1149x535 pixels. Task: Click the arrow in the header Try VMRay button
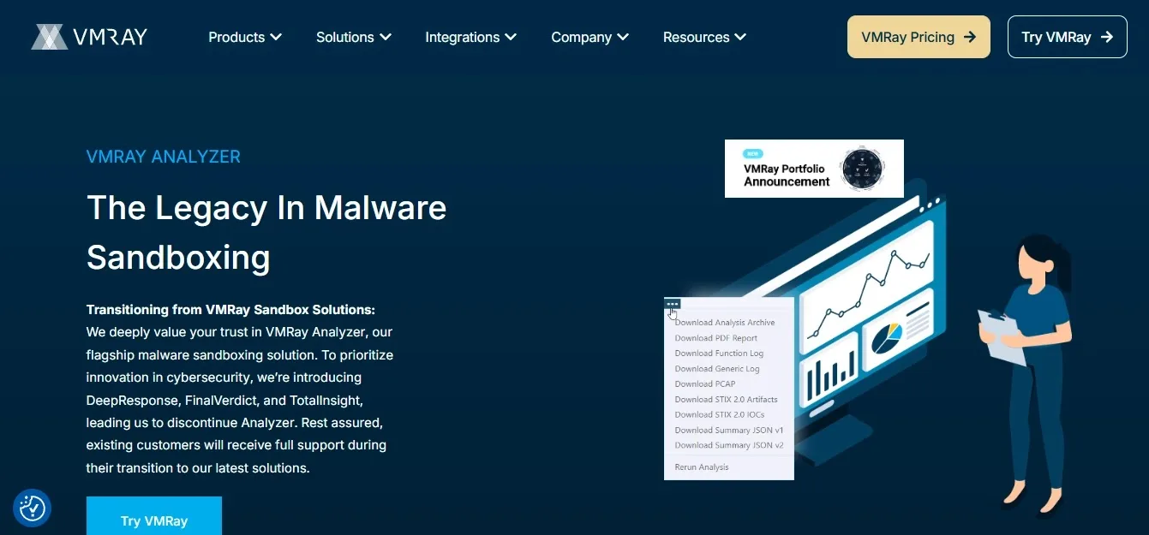click(1106, 37)
